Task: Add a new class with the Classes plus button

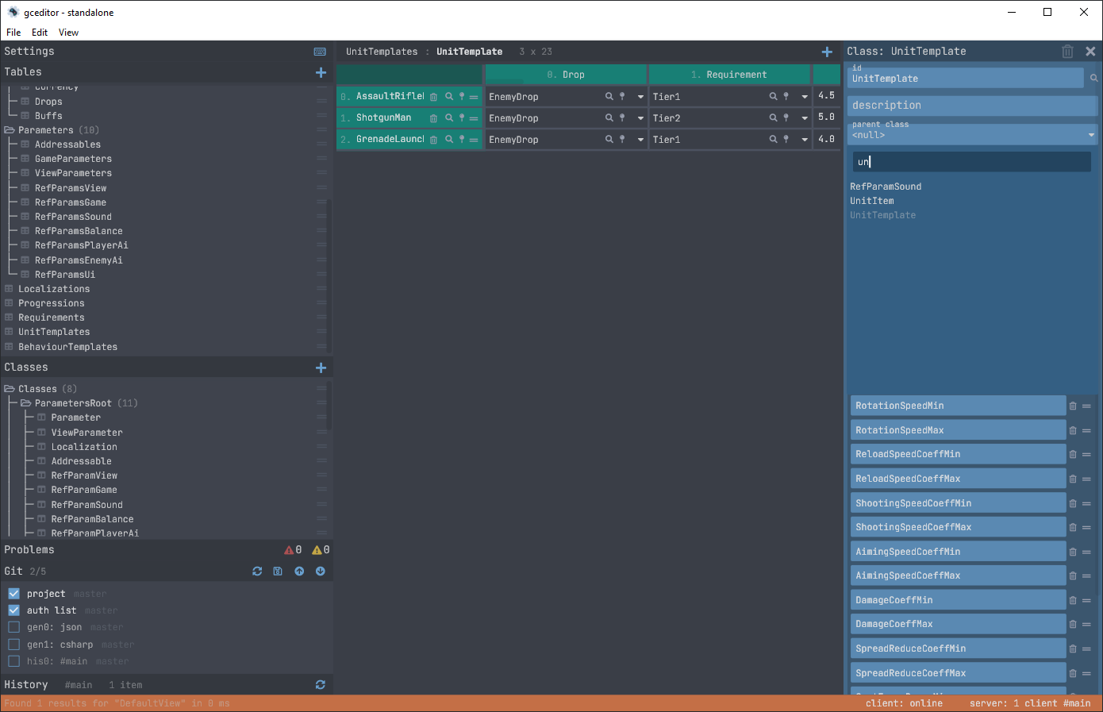Action: pyautogui.click(x=321, y=368)
